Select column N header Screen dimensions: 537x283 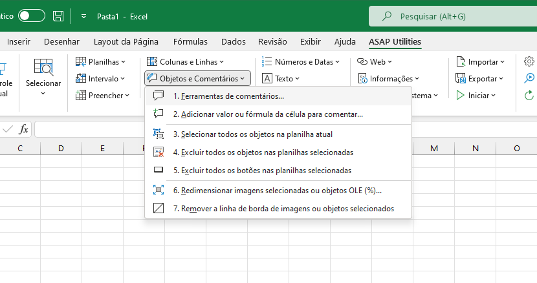click(x=476, y=148)
